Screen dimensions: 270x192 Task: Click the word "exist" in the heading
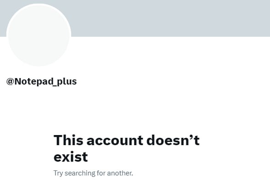pos(71,157)
